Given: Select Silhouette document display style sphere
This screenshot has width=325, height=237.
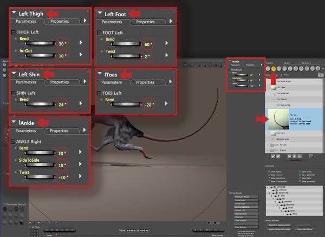Looking at the screenshot, I should click(5, 209).
